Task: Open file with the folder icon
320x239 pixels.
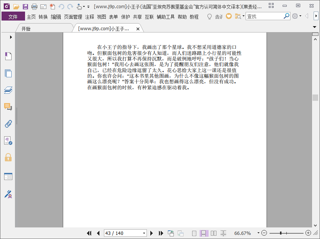Action: 16,6
